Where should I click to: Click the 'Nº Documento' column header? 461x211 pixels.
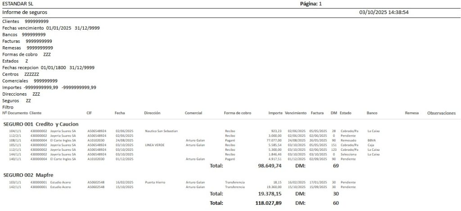pos(15,113)
